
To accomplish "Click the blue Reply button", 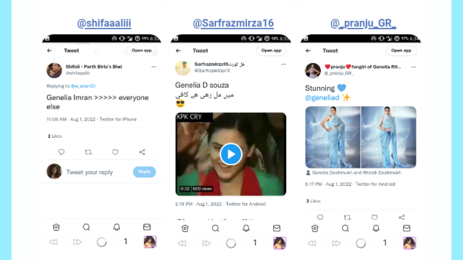I will tap(144, 172).
